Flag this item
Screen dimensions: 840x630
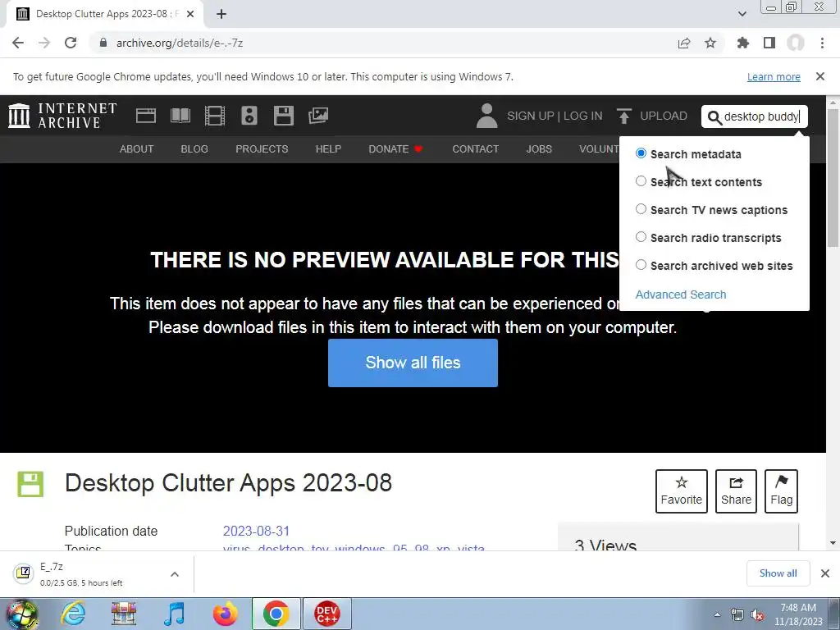(x=781, y=491)
